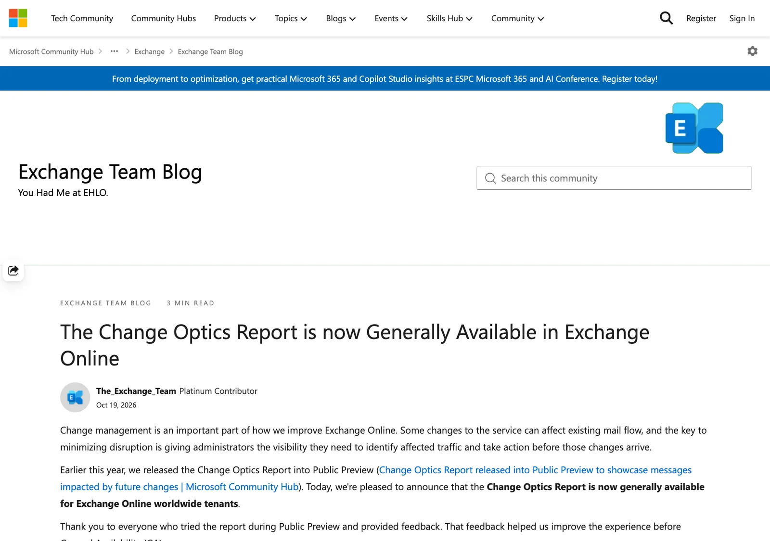The height and width of the screenshot is (541, 770).
Task: Click The_Exchange_Team author avatar
Action: 75,397
